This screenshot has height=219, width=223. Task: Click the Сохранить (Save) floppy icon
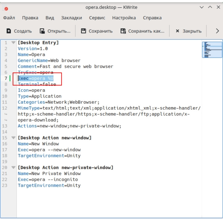pyautogui.click(x=83, y=31)
